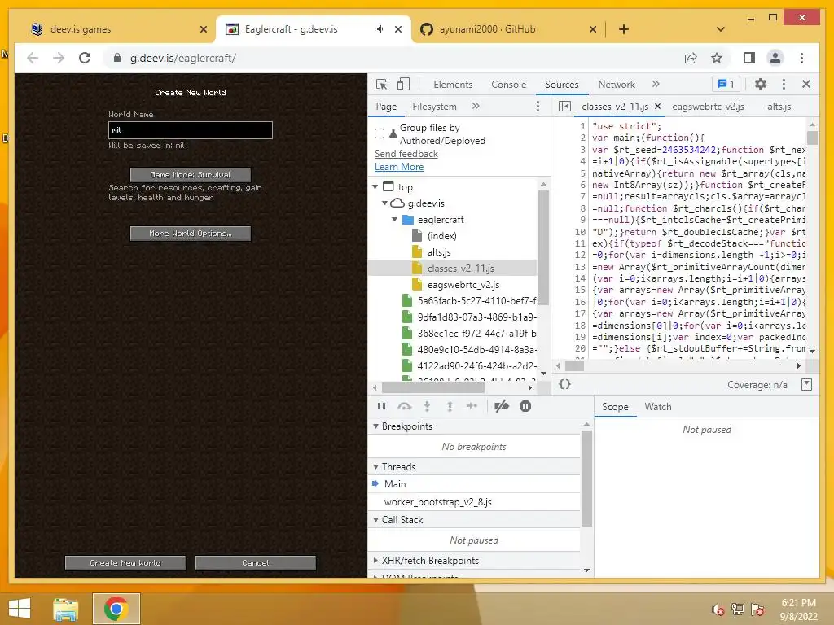Switch to the Watch tab
834x625 pixels.
[x=658, y=407]
